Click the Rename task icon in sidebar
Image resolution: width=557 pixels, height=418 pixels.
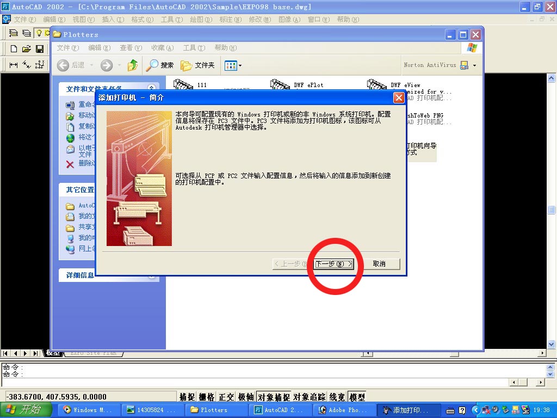coord(70,105)
